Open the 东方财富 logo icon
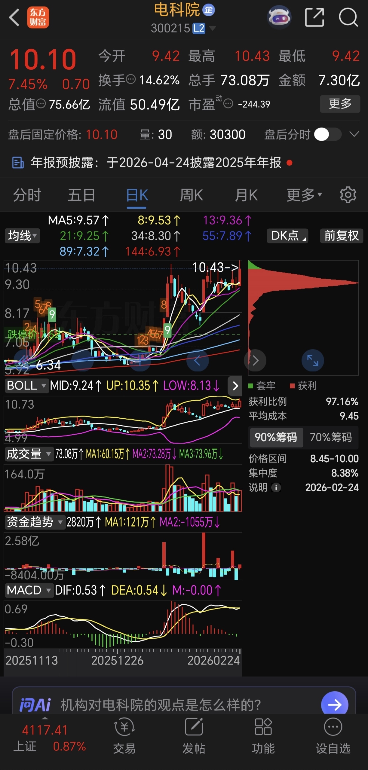This screenshot has width=368, height=770. (38, 17)
